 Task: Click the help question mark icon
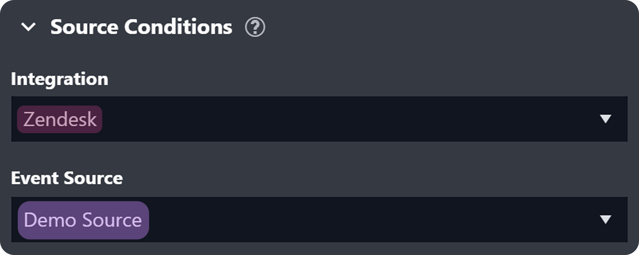point(255,27)
